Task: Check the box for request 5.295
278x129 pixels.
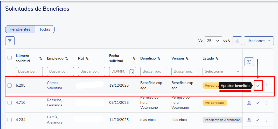Action: (10, 85)
